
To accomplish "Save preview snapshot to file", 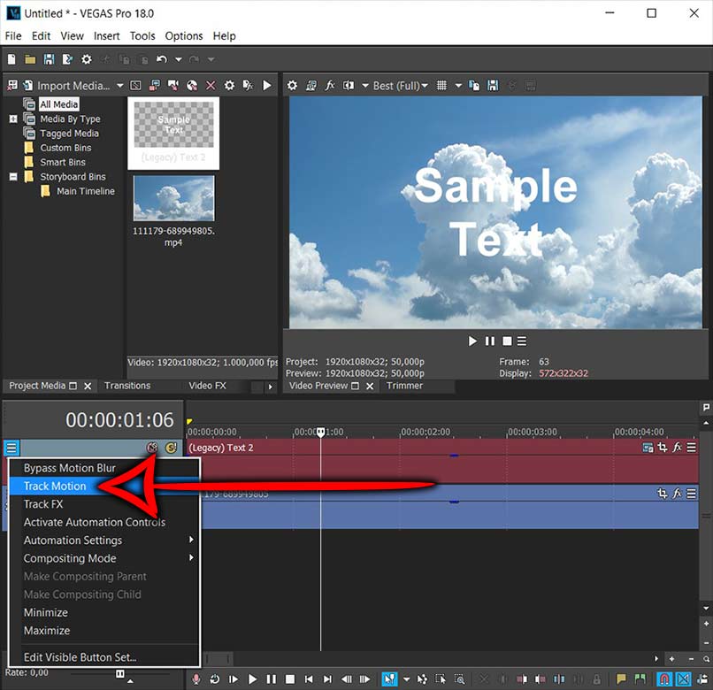I will (493, 86).
